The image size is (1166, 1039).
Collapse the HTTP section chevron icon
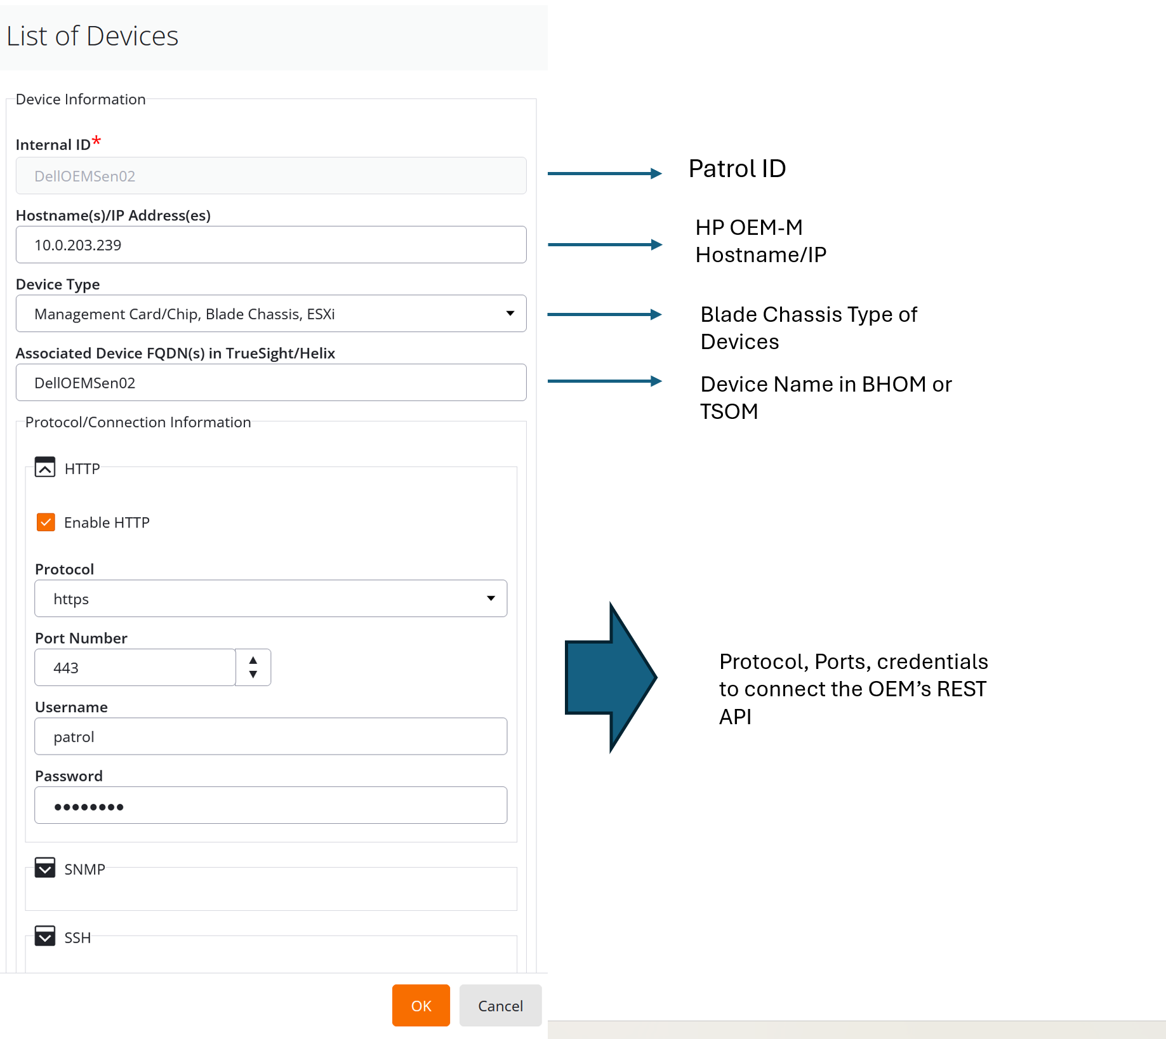tap(44, 468)
